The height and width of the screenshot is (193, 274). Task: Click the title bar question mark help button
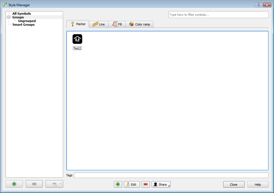coord(259,5)
